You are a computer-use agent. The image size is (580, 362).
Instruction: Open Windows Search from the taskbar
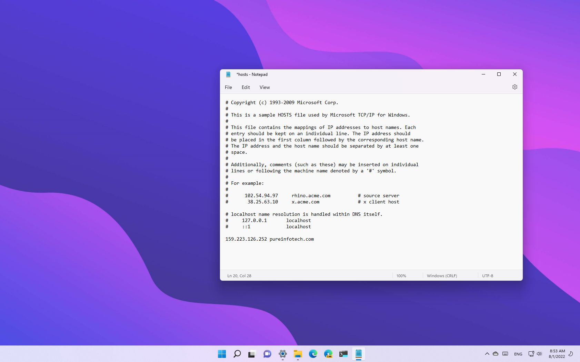tap(237, 354)
